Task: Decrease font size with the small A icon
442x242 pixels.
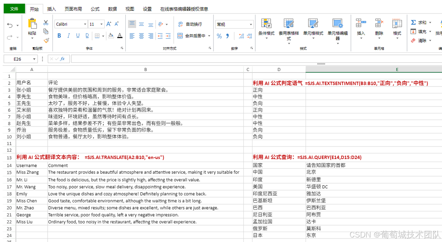Action: click(x=117, y=24)
